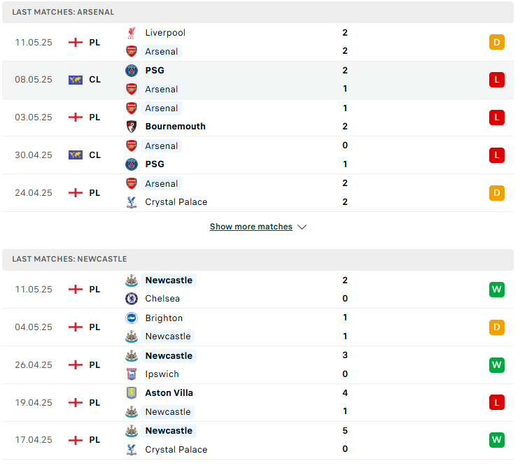The image size is (520, 468).
Task: Open the Last Matches: Newcastle header
Action: coord(258,260)
